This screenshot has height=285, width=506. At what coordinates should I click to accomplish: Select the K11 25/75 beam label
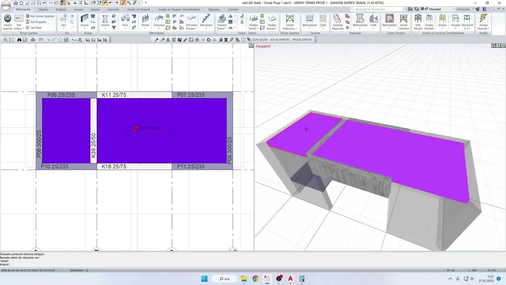tap(114, 95)
